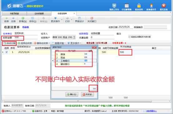Viewport: 173px width, 114px height.
Task: Open the 界面设计 layout design tool
Action: (79, 20)
